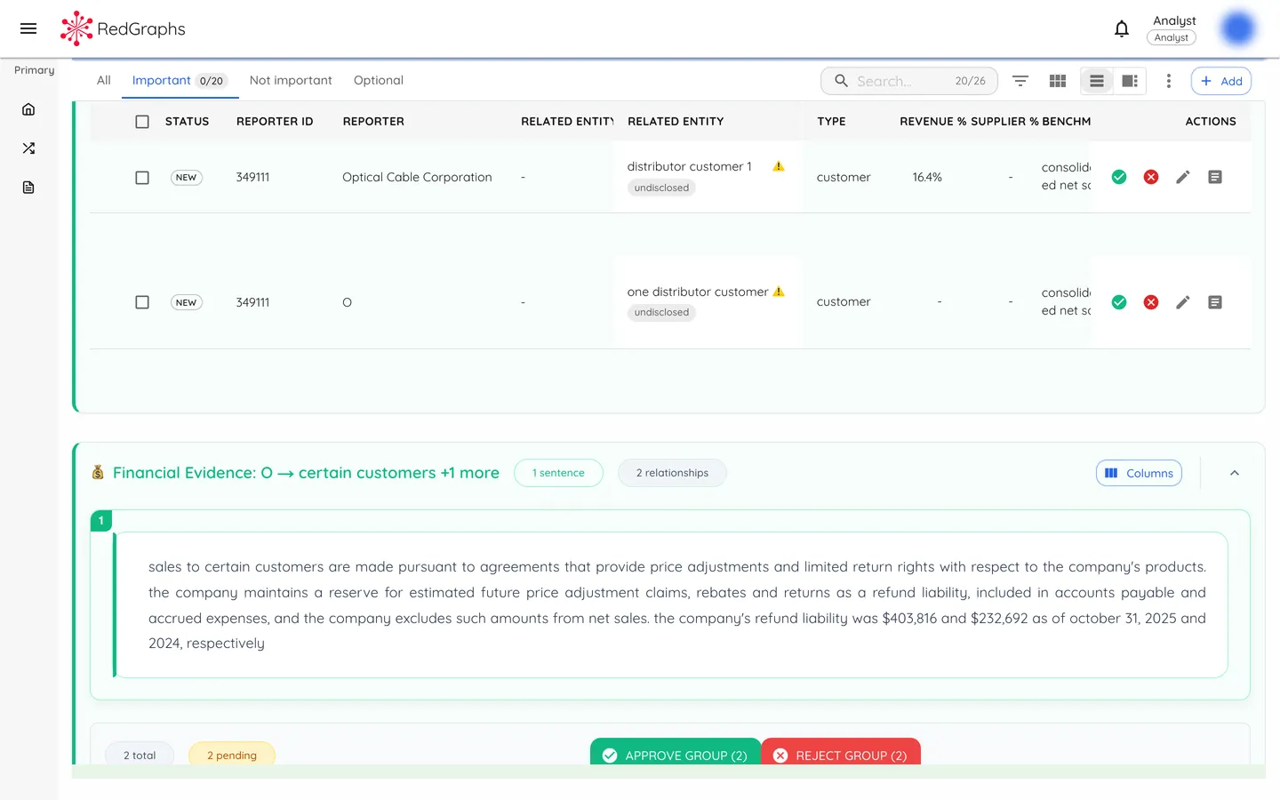Approve the group of 2 relationships
Viewport: 1280px width, 800px height.
[x=676, y=755]
